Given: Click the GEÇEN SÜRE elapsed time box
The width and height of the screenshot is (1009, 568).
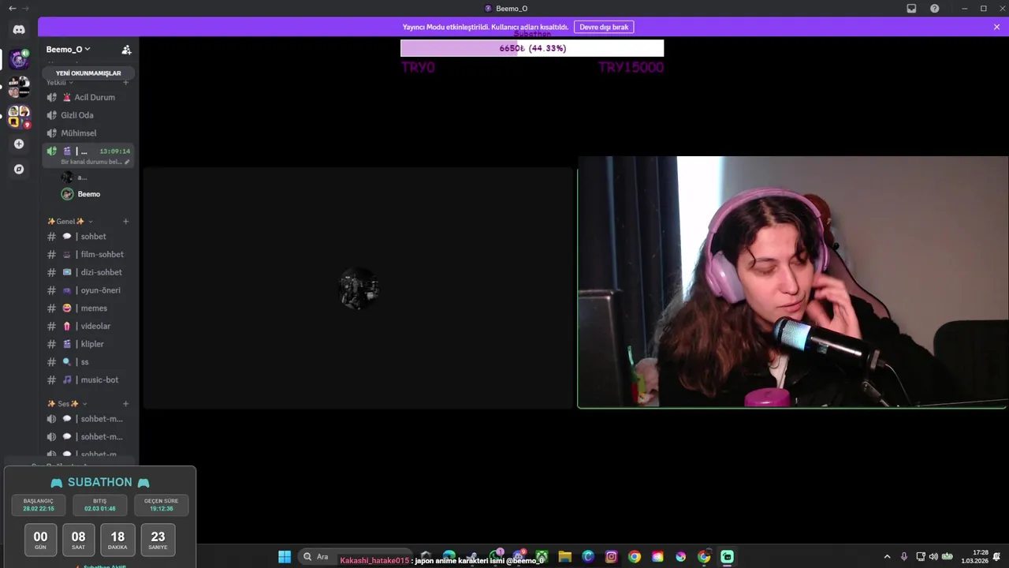Looking at the screenshot, I should [161, 505].
